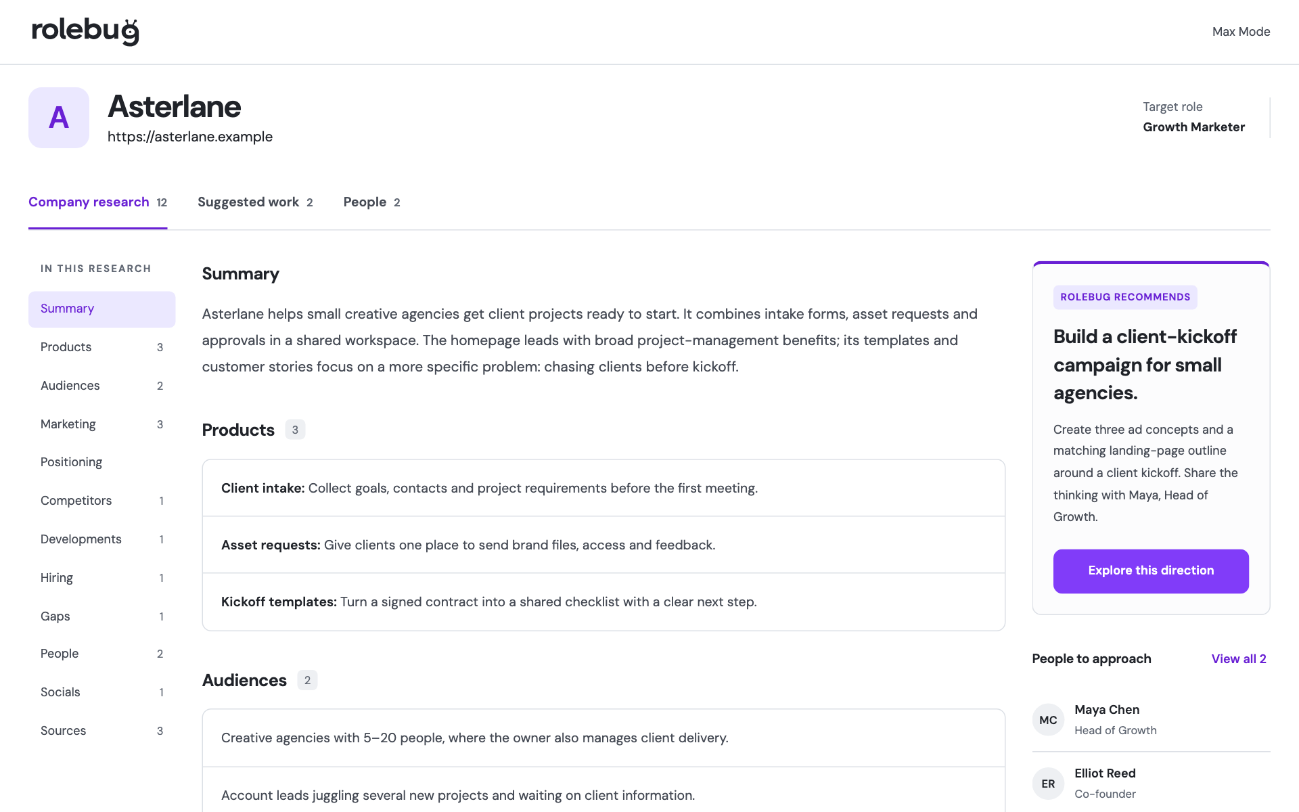Click the Explore this direction button
This screenshot has height=812, width=1299.
tap(1151, 571)
